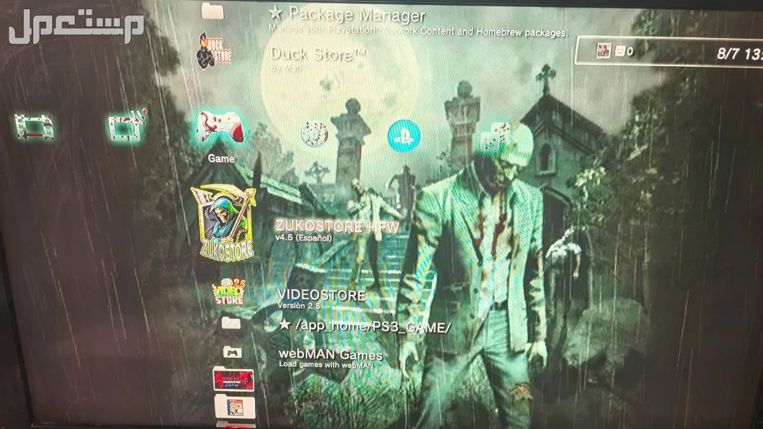The height and width of the screenshot is (429, 763).
Task: Open the red game cover folder thumbnail
Action: click(233, 379)
